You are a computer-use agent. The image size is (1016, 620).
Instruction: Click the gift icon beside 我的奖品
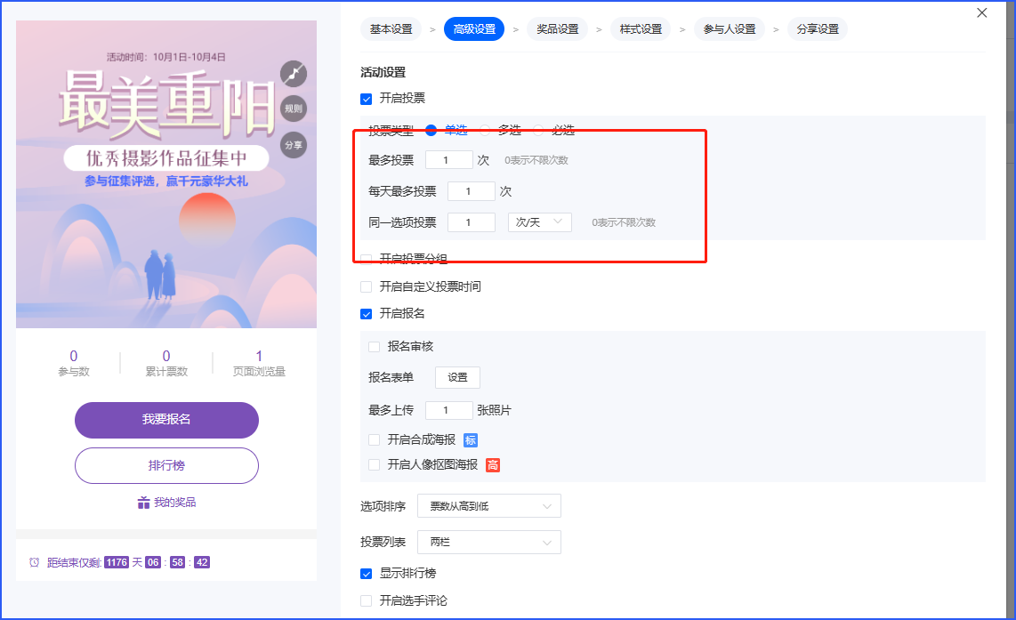tap(143, 503)
